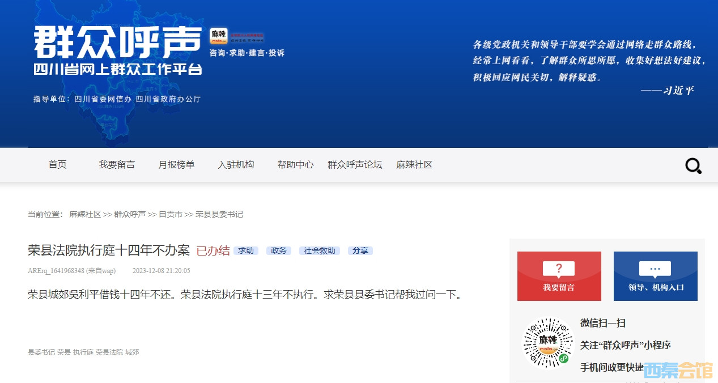The height and width of the screenshot is (383, 718).
Task: Click the 荣县法院 keyword tag
Action: (x=109, y=352)
